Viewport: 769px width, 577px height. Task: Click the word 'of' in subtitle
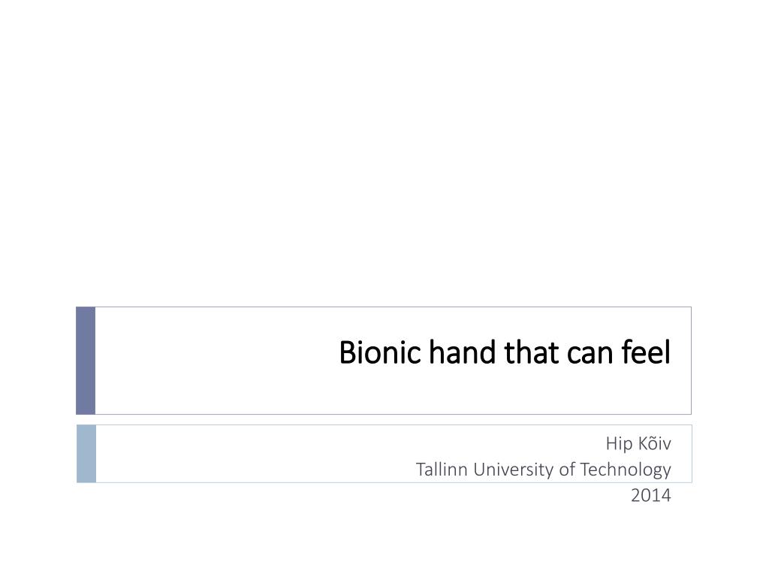pos(567,470)
